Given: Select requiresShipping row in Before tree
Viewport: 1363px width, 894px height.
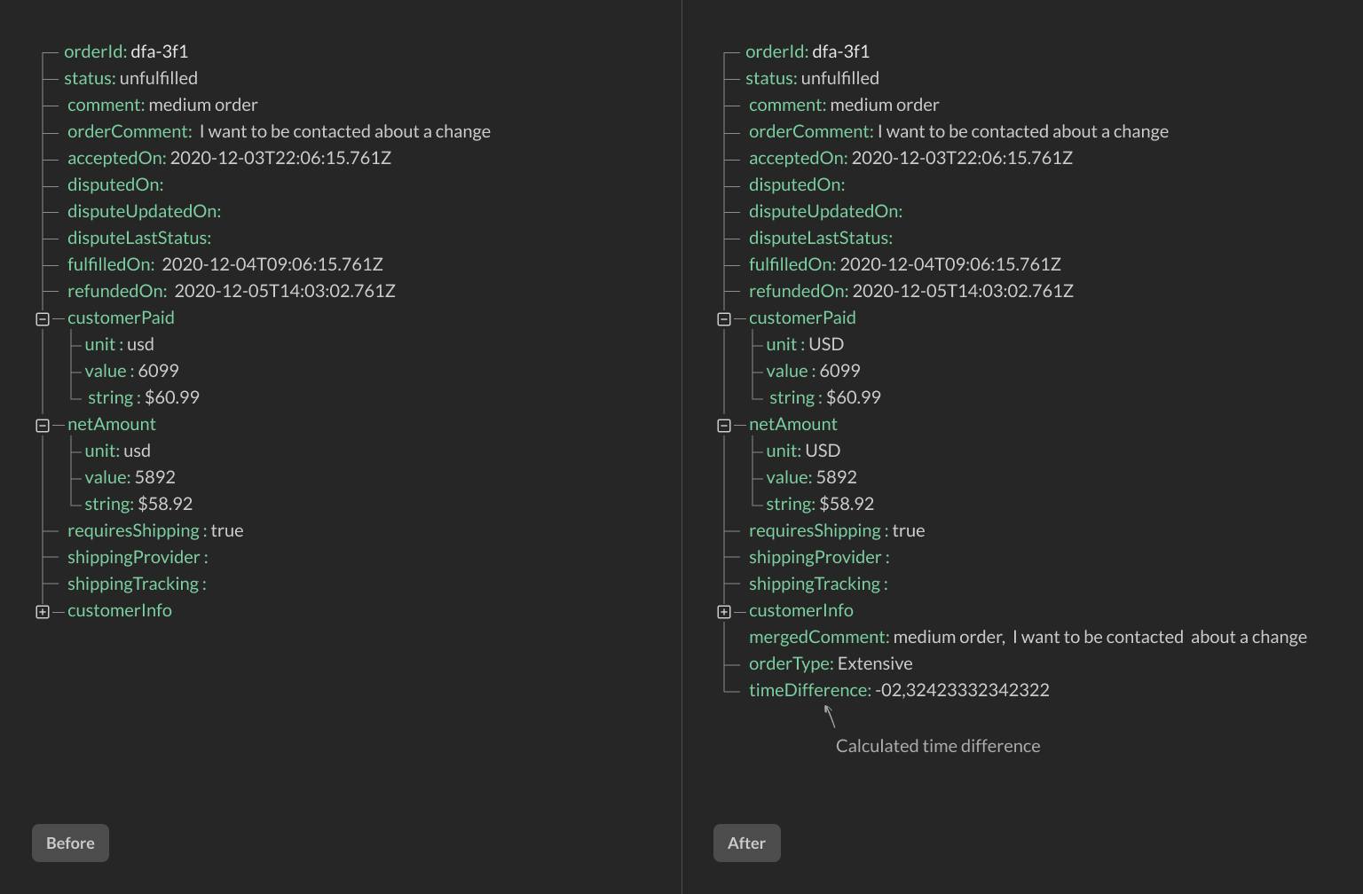Looking at the screenshot, I should [x=154, y=530].
